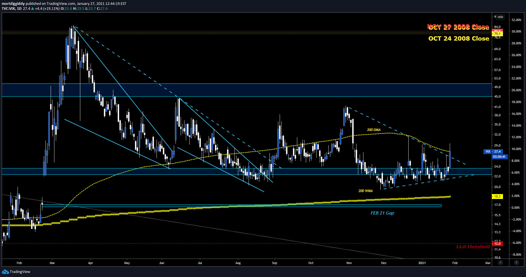Screen dimensions: 526x277
Task: Select the FEB 21 Gap label
Action: (382, 213)
